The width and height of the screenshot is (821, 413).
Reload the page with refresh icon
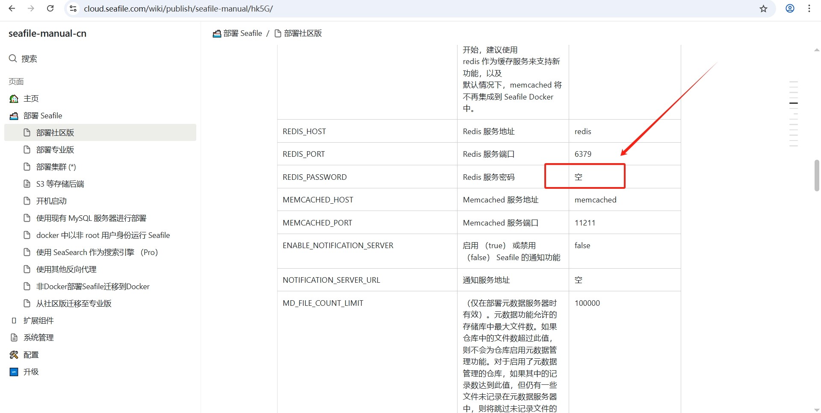pyautogui.click(x=50, y=9)
